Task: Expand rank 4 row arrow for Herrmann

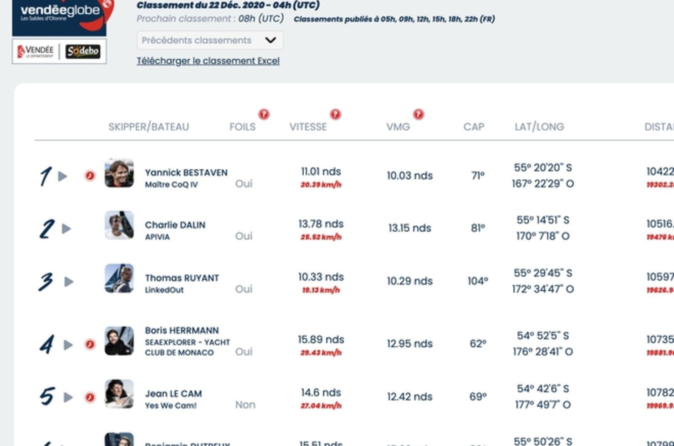Action: pos(68,345)
